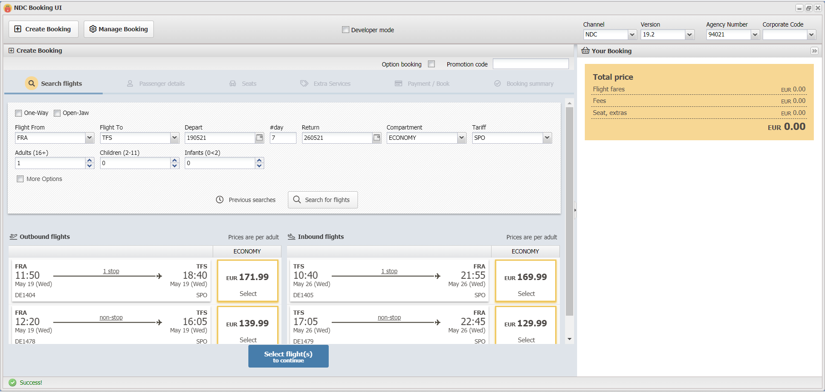The height and width of the screenshot is (392, 825).
Task: Click the basket icon next to Your Booking
Action: pyautogui.click(x=585, y=51)
